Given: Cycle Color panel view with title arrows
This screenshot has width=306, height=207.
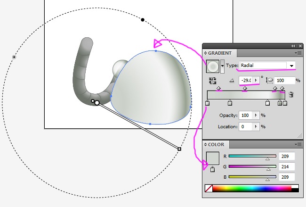Looking at the screenshot, I should tap(205, 145).
